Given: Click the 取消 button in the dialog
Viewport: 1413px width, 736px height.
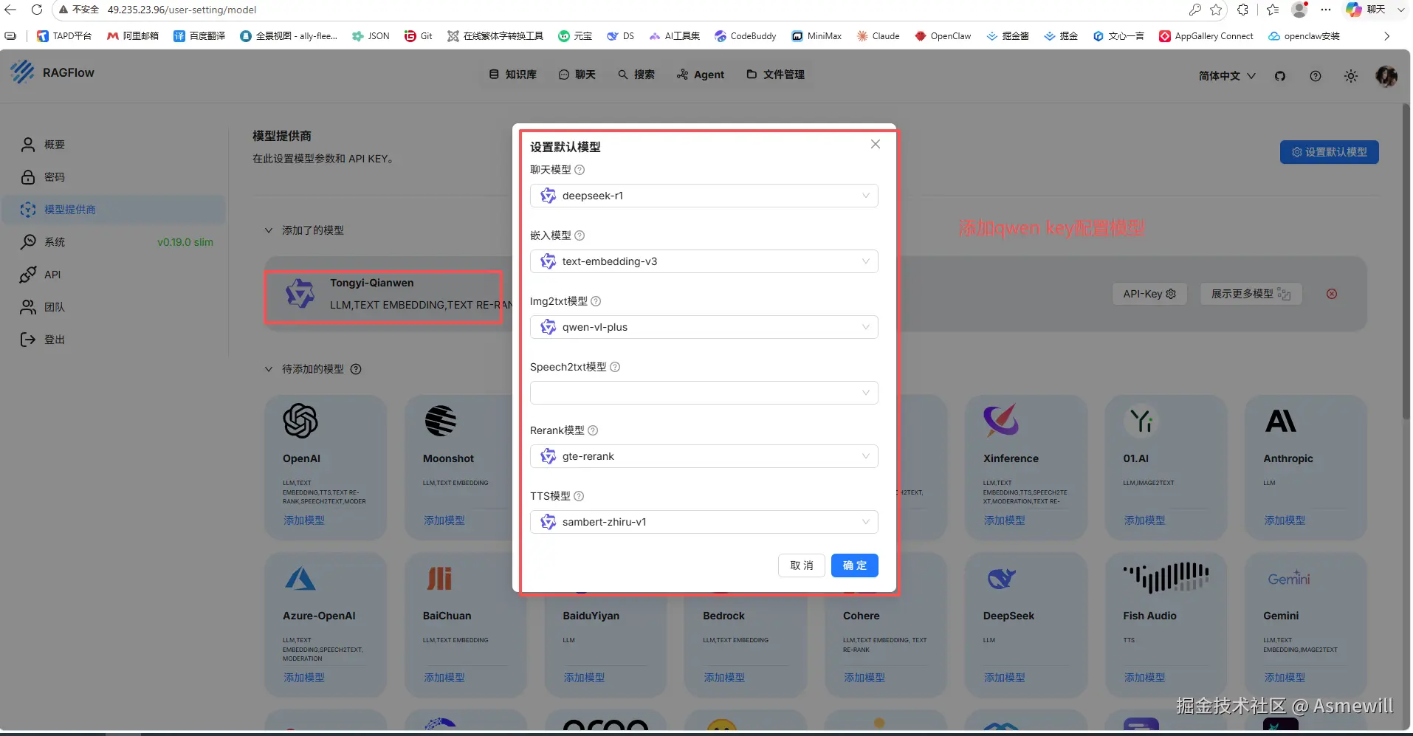Looking at the screenshot, I should tap(802, 565).
